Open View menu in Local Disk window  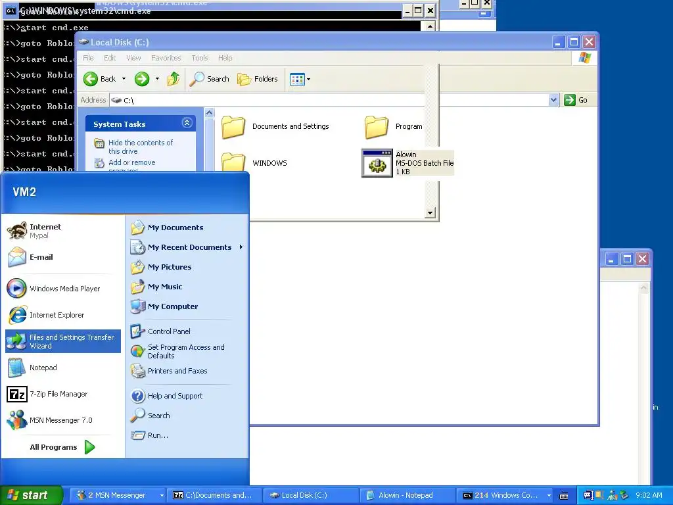(x=133, y=58)
